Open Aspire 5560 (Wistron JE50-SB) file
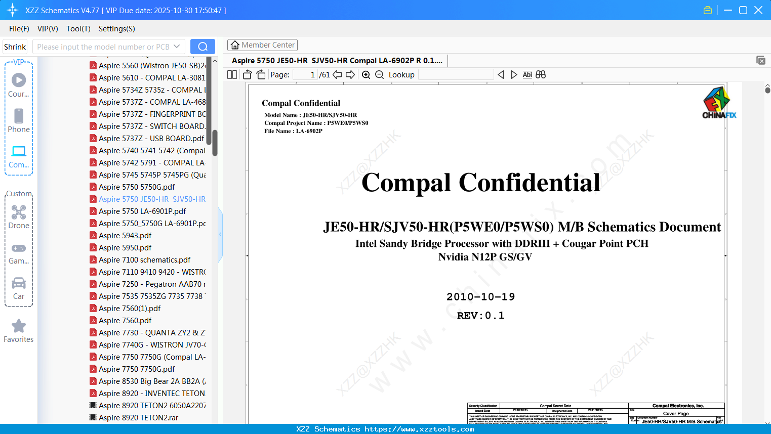Screen dimensions: 771x434 pos(148,66)
